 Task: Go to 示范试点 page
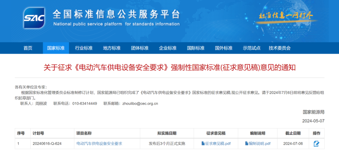tap(251, 48)
